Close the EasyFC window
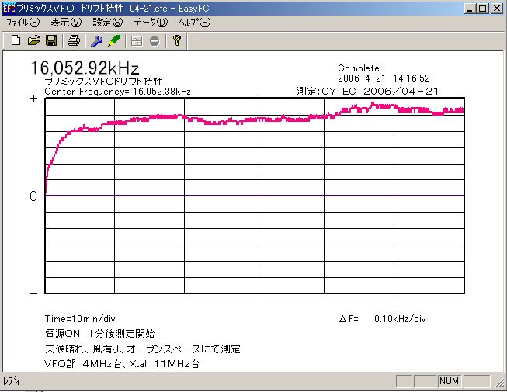 (497, 9)
